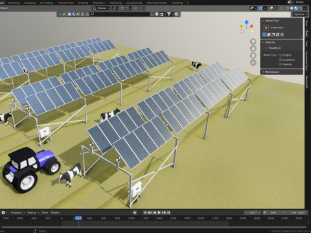Image resolution: width=311 pixels, height=233 pixels.
Task: Open the Playback menu in timeline
Action: tap(17, 213)
